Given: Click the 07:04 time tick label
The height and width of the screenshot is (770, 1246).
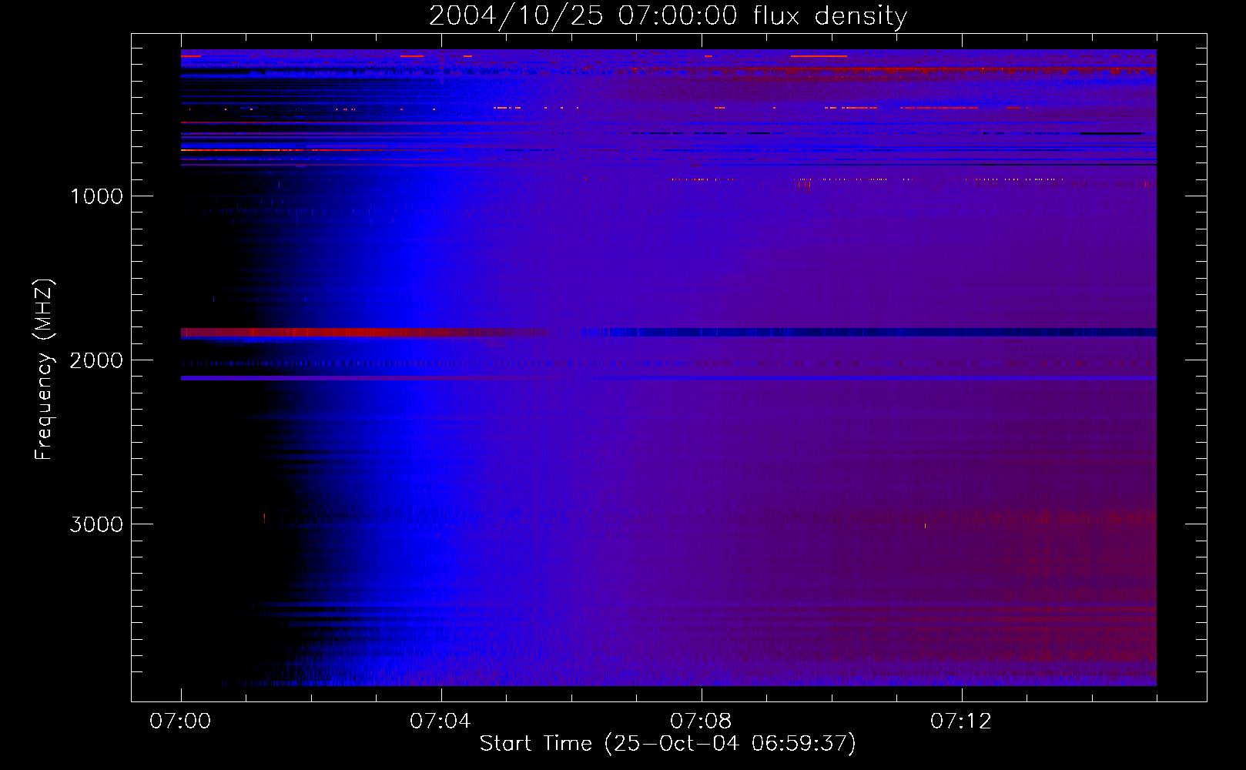Looking at the screenshot, I should [x=440, y=721].
